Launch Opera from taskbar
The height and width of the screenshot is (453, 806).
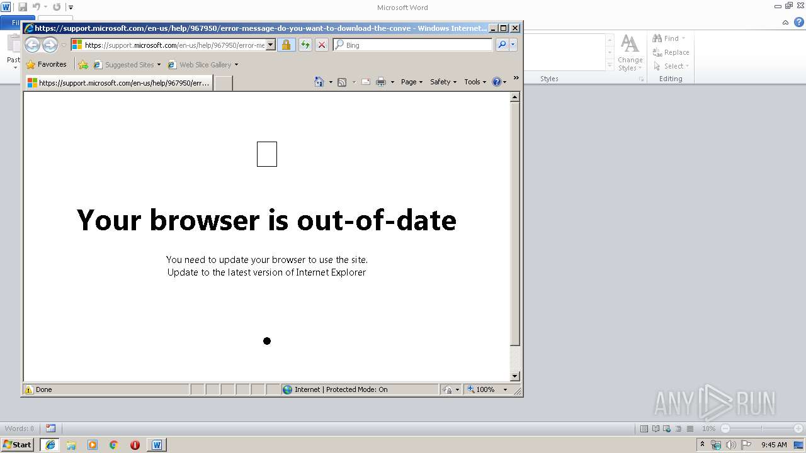tap(135, 445)
